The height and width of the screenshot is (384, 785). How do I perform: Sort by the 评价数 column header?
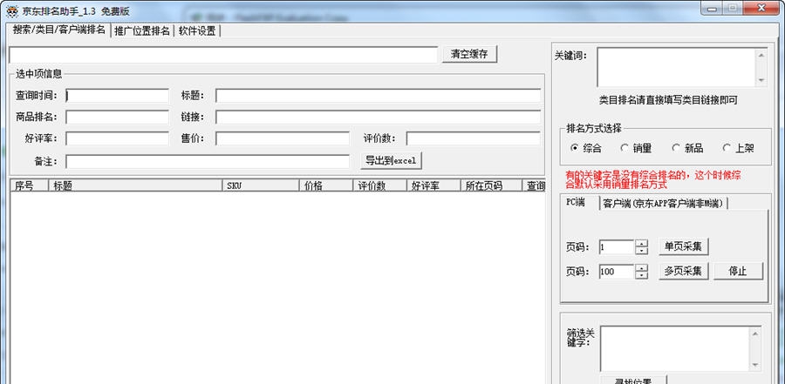click(x=380, y=185)
